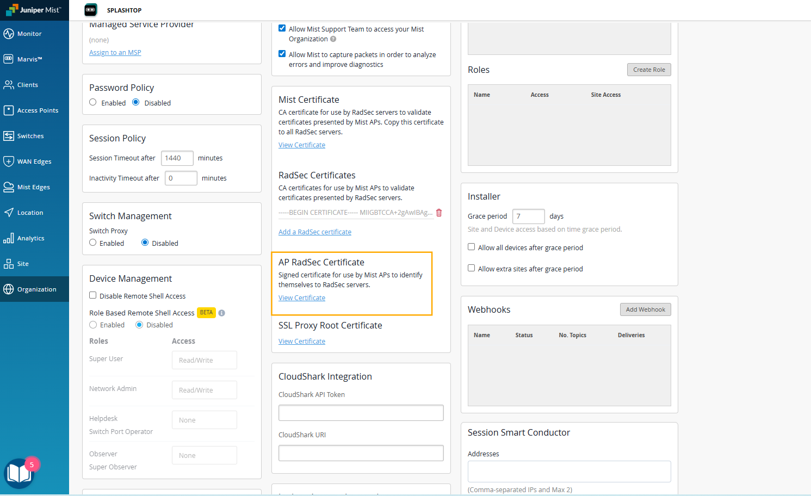Click the Create Role button

tap(649, 70)
